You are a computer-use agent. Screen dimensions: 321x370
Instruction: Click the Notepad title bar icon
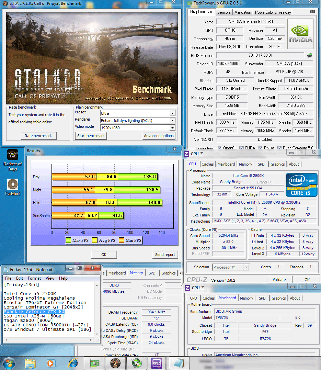tap(5, 269)
